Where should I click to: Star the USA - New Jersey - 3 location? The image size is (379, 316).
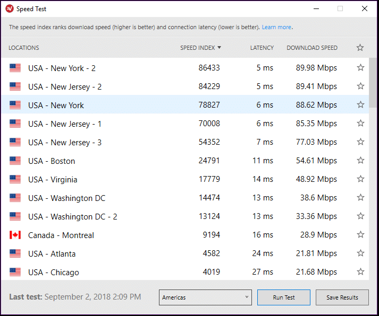[360, 142]
